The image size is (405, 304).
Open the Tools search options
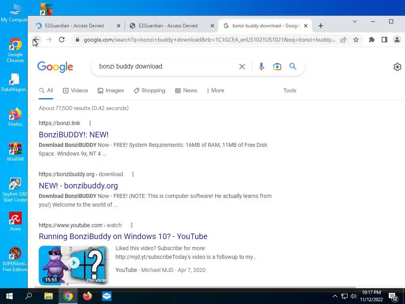(x=290, y=91)
